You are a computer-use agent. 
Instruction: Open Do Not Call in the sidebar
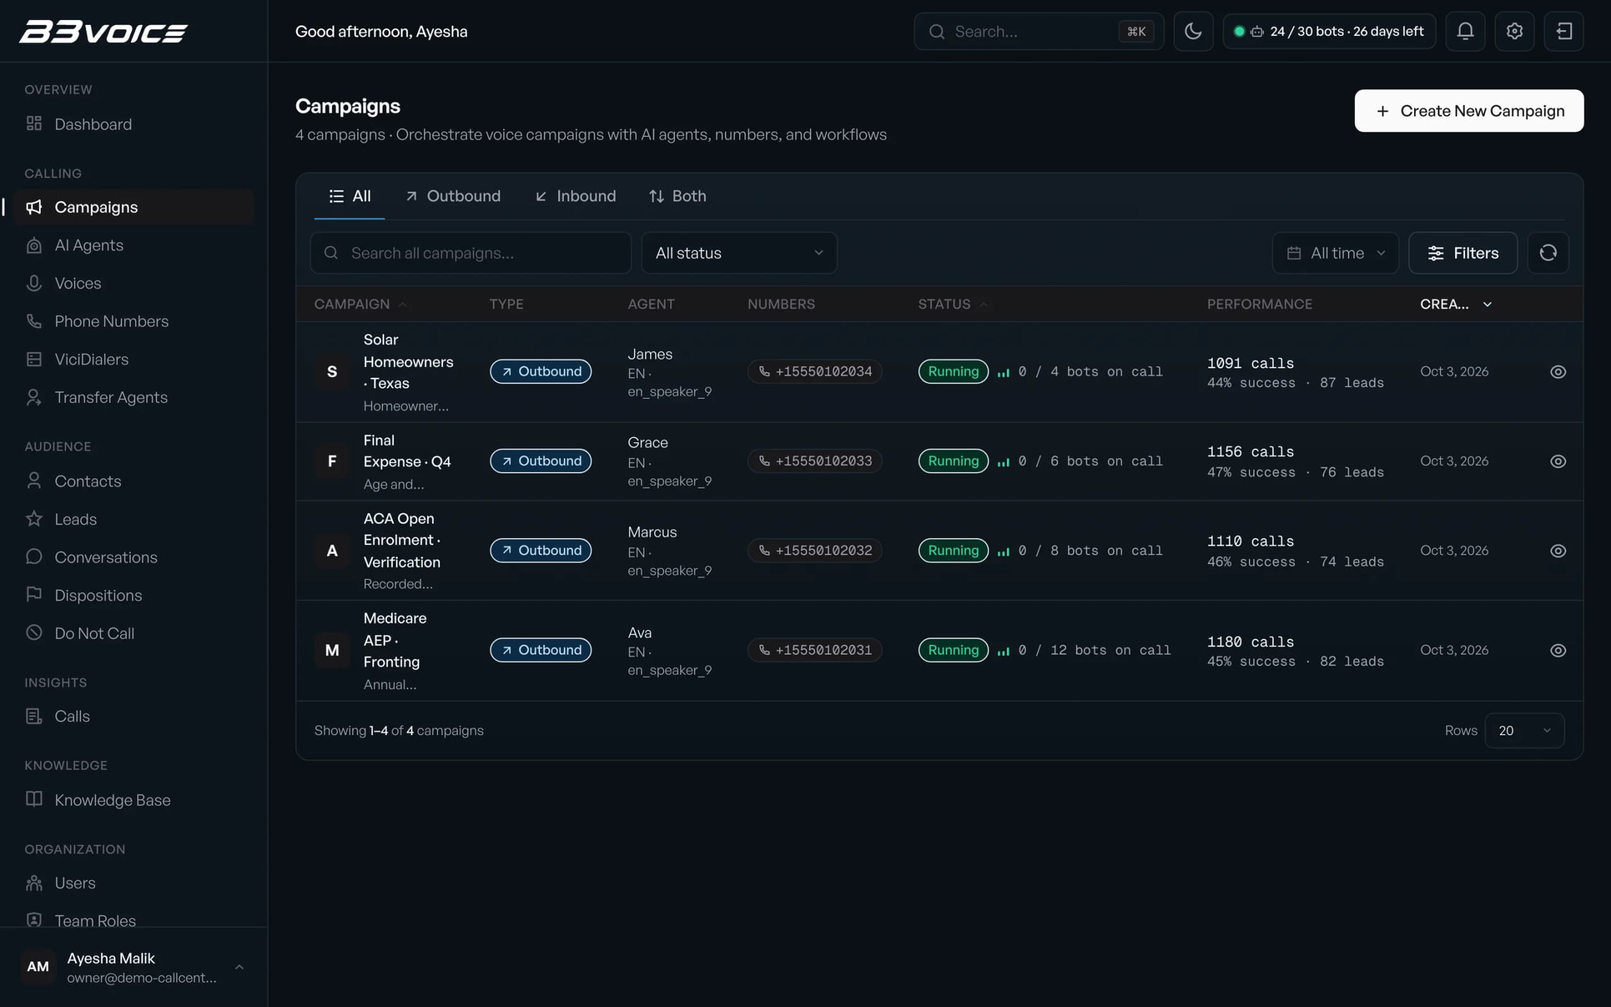click(x=133, y=633)
